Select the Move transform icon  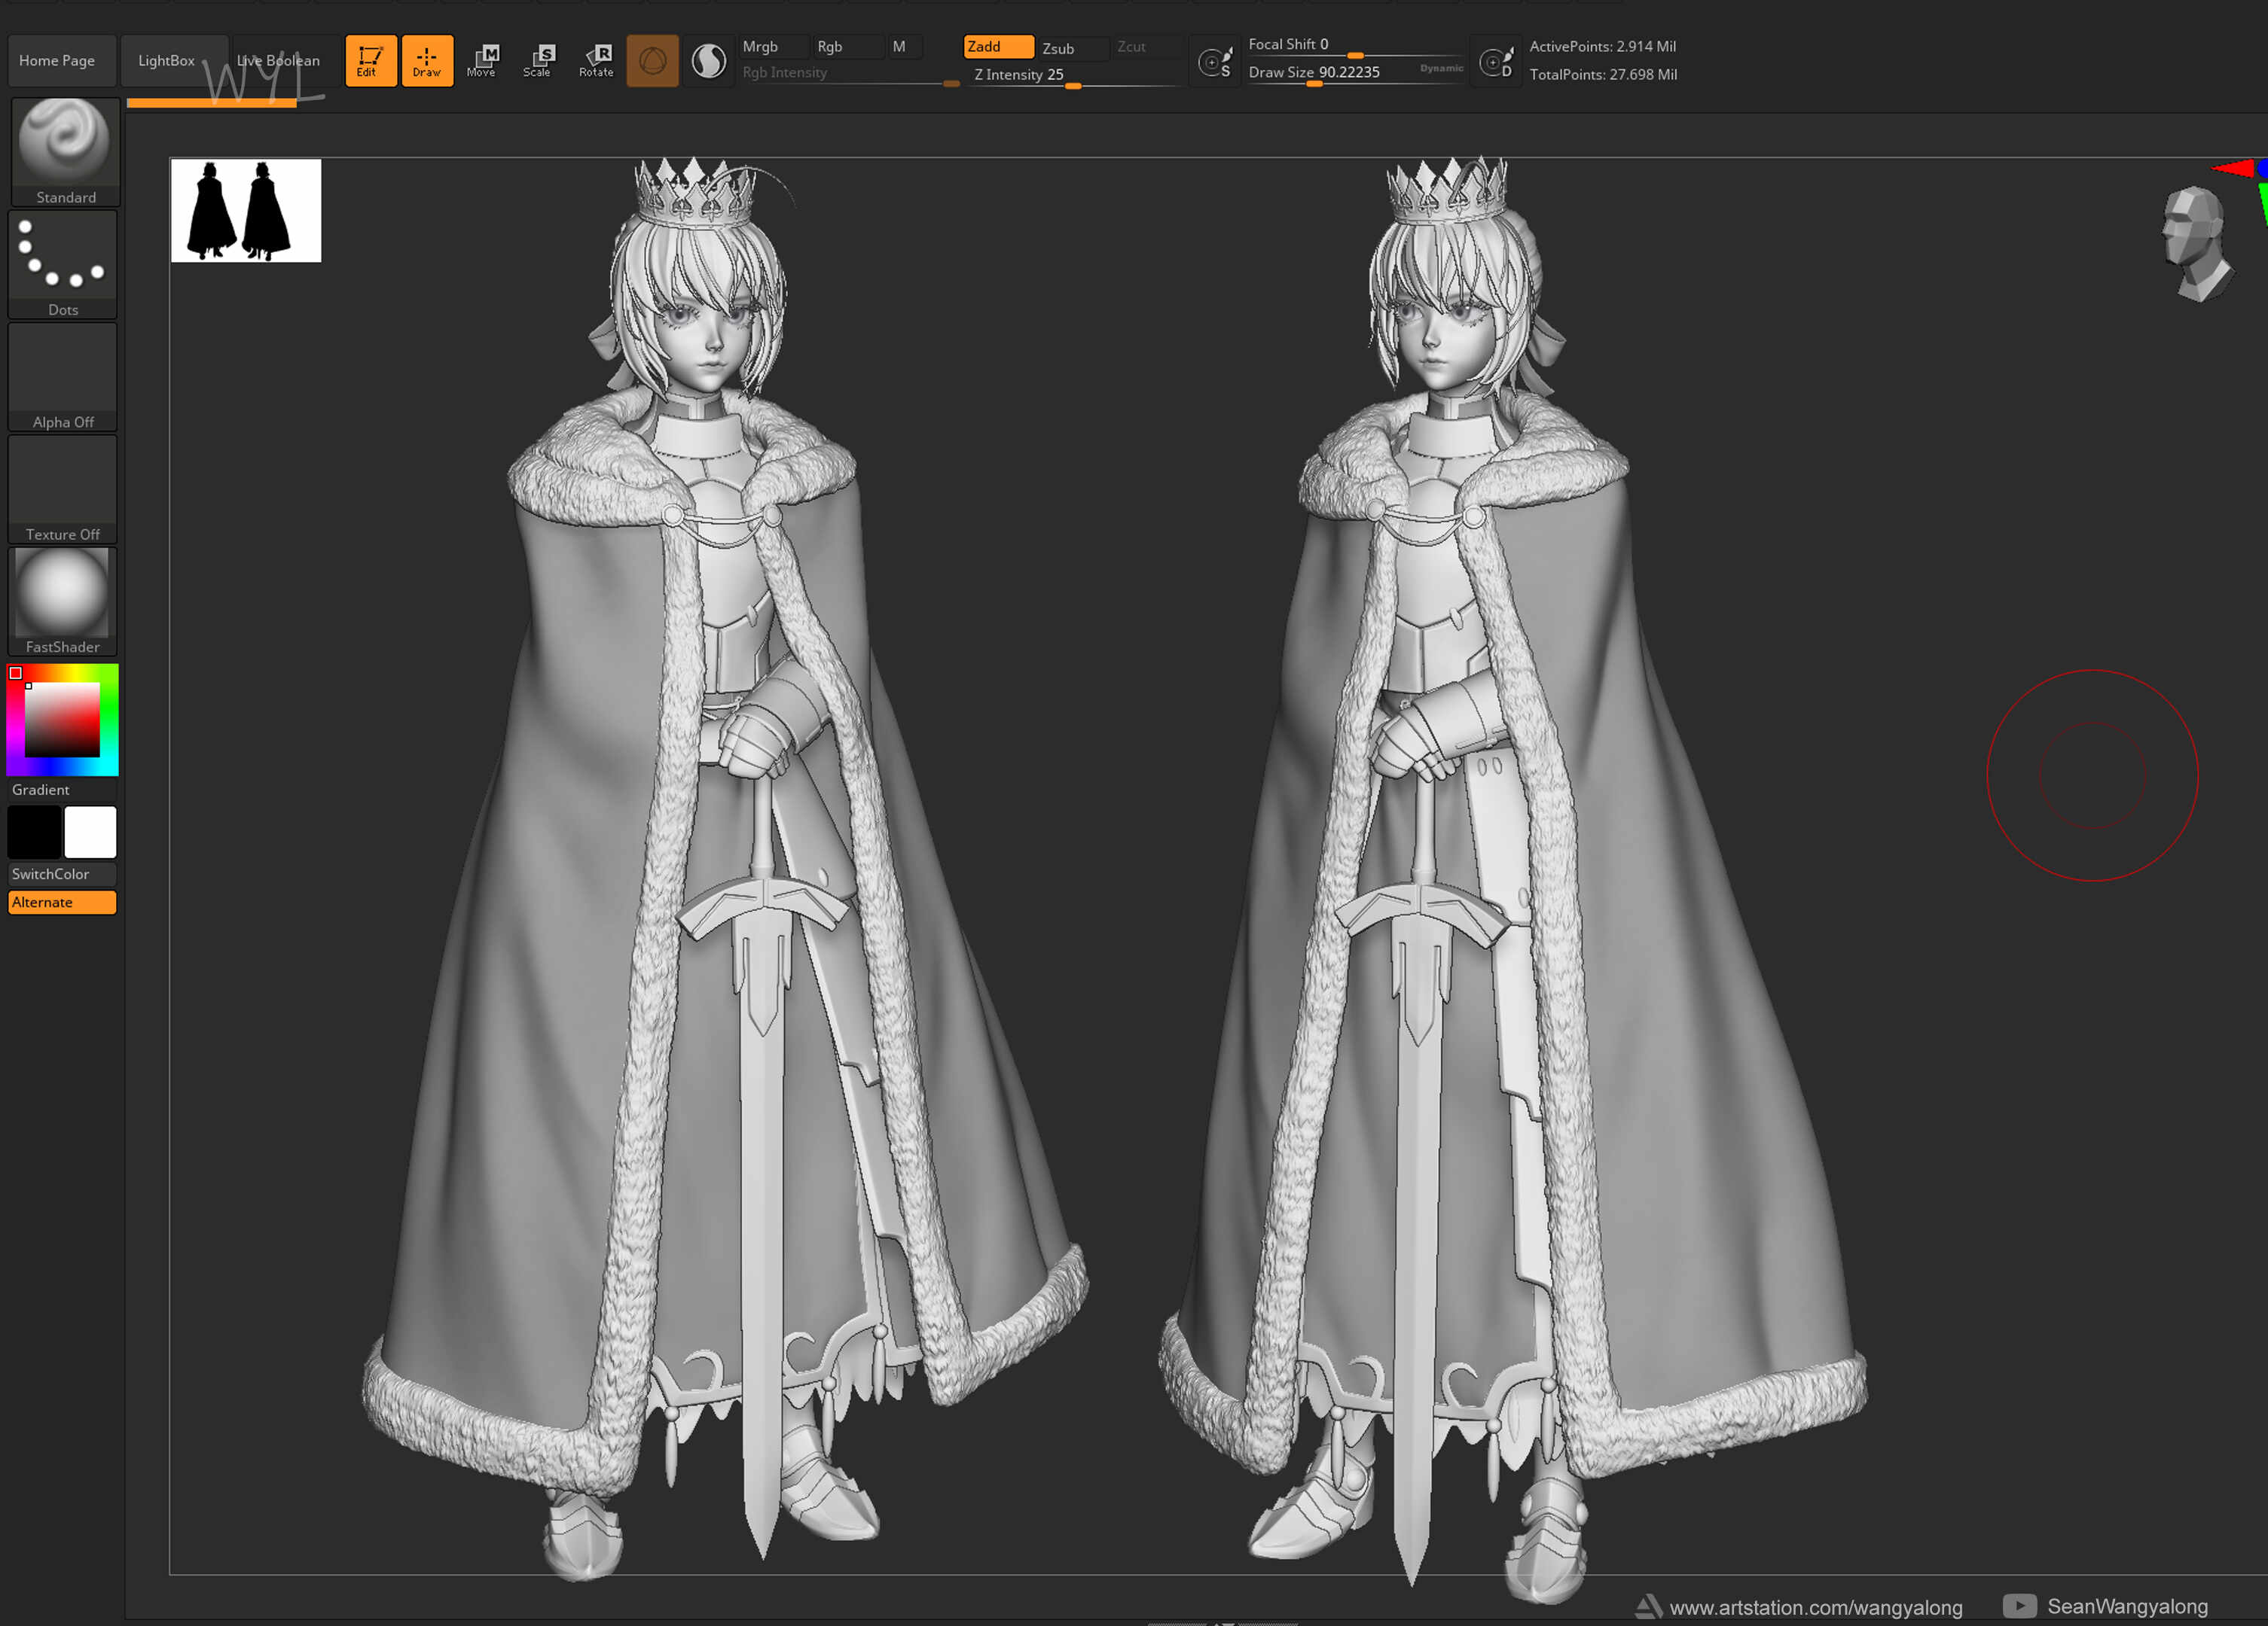click(x=482, y=61)
